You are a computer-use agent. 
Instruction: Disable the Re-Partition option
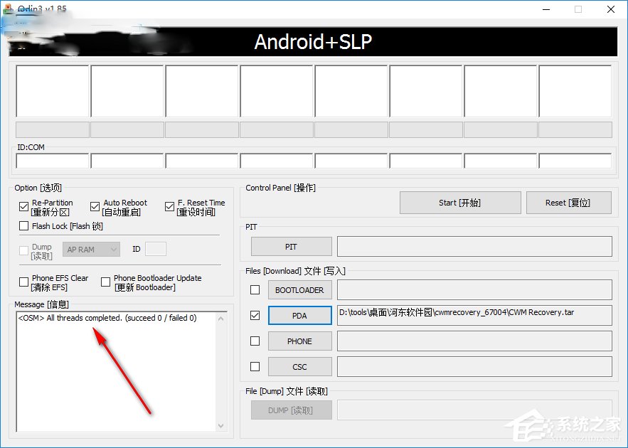(x=24, y=206)
